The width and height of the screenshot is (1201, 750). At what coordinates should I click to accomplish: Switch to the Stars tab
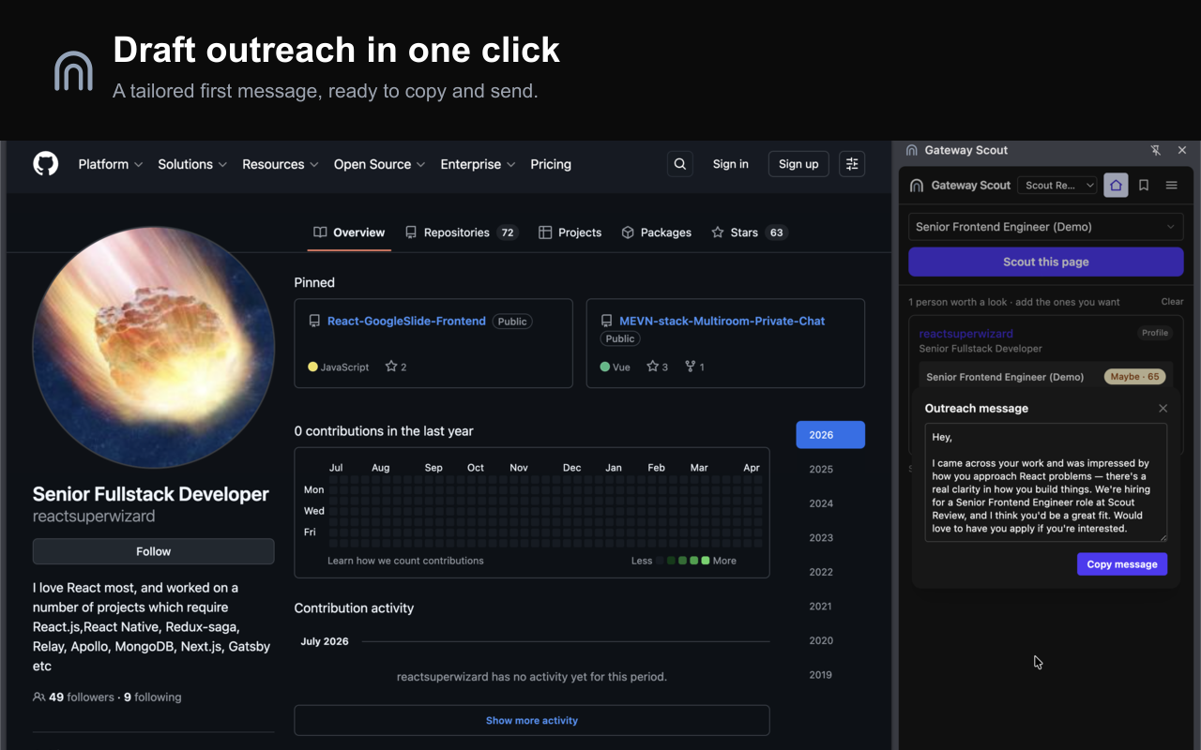750,232
